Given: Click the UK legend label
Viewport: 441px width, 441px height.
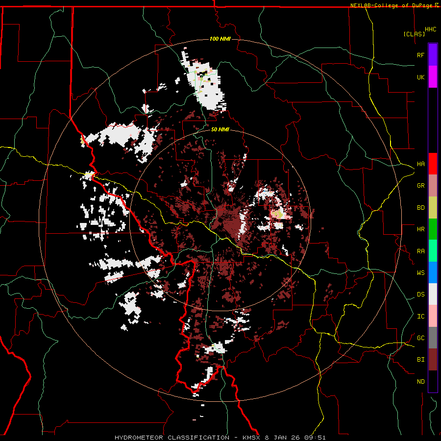Looking at the screenshot, I should [x=420, y=77].
